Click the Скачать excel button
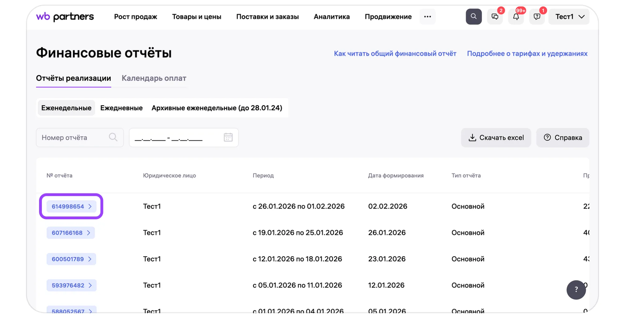 point(496,137)
